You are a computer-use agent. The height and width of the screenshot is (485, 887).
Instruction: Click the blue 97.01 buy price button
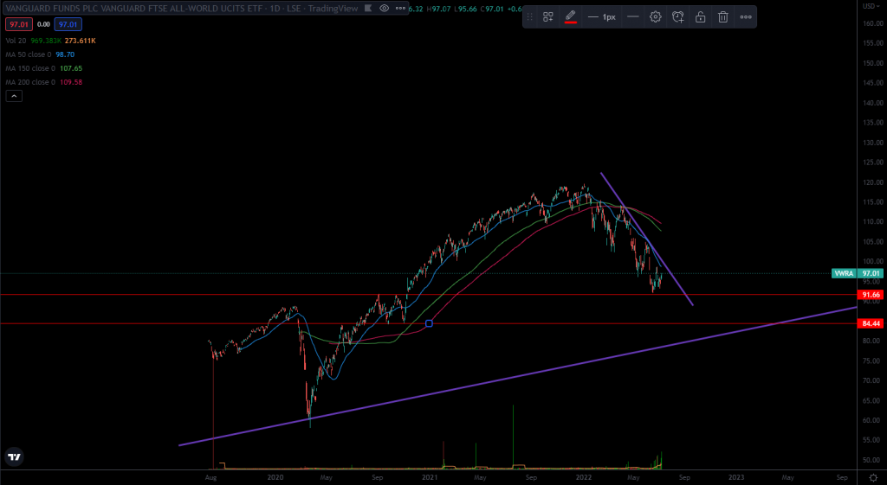coord(68,24)
